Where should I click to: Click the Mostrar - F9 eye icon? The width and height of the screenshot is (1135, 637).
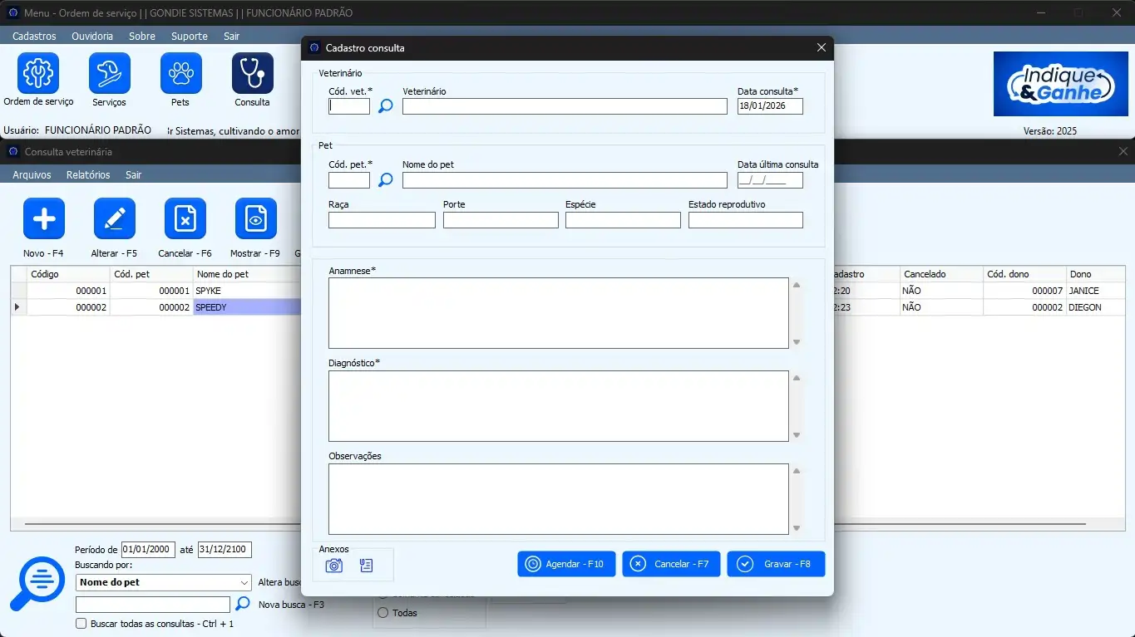coord(255,219)
